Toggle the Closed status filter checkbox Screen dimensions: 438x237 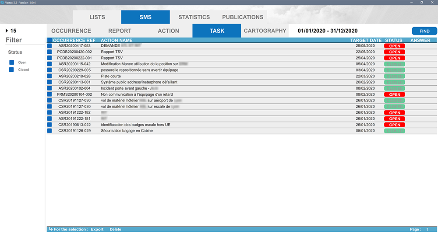pos(12,70)
